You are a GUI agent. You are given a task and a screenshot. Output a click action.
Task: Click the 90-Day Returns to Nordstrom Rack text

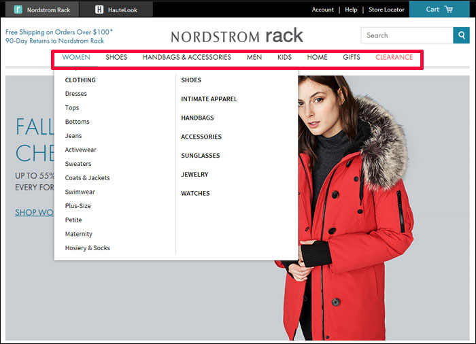click(x=54, y=41)
